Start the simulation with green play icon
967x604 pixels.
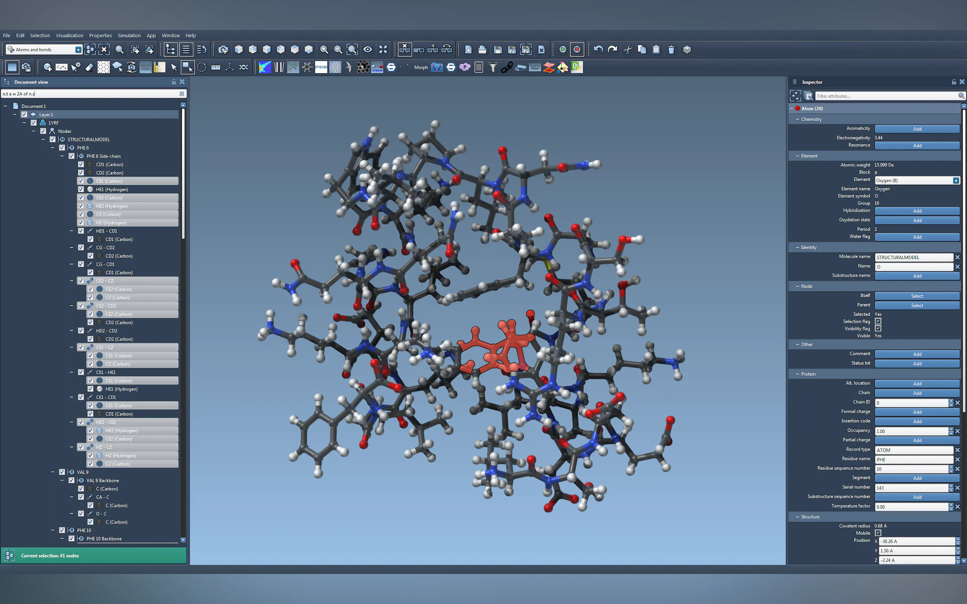562,49
